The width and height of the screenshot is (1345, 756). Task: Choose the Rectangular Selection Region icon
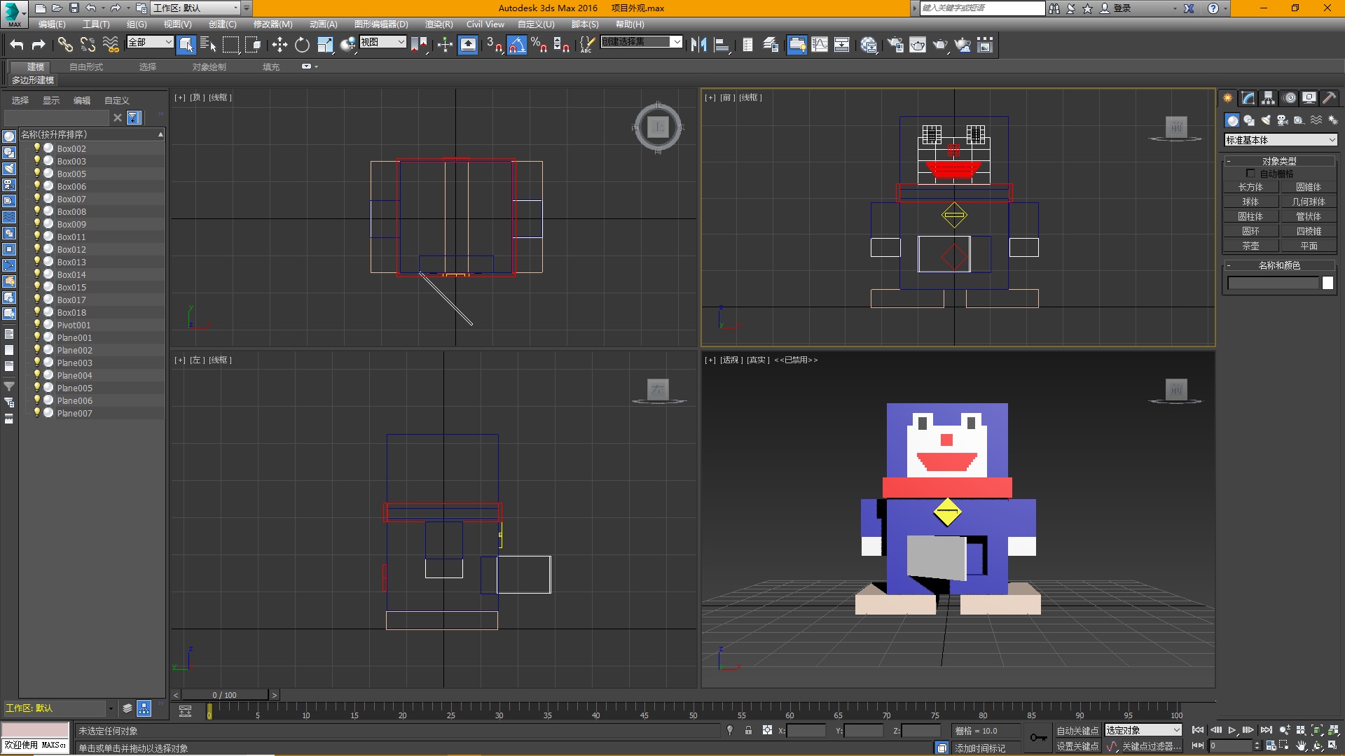point(230,45)
